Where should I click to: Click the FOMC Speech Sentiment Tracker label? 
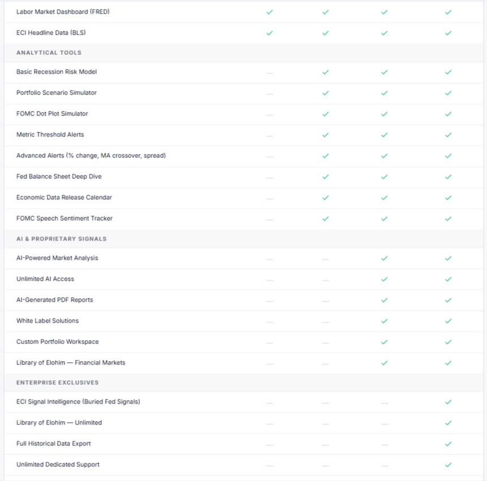(64, 218)
